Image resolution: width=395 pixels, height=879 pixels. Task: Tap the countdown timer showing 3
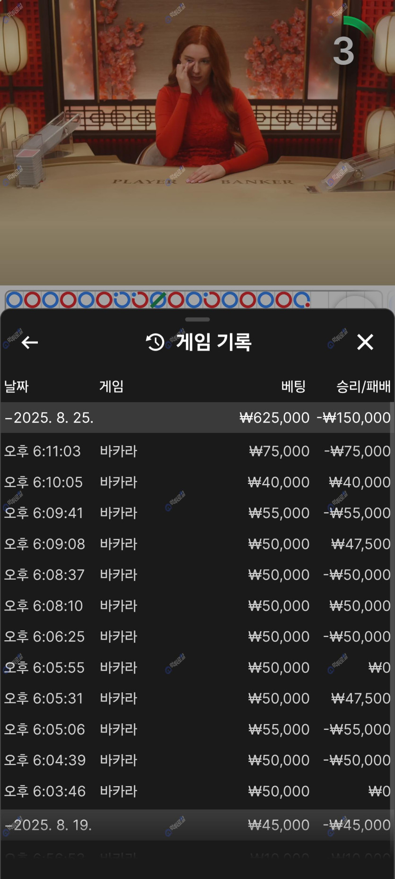point(344,51)
